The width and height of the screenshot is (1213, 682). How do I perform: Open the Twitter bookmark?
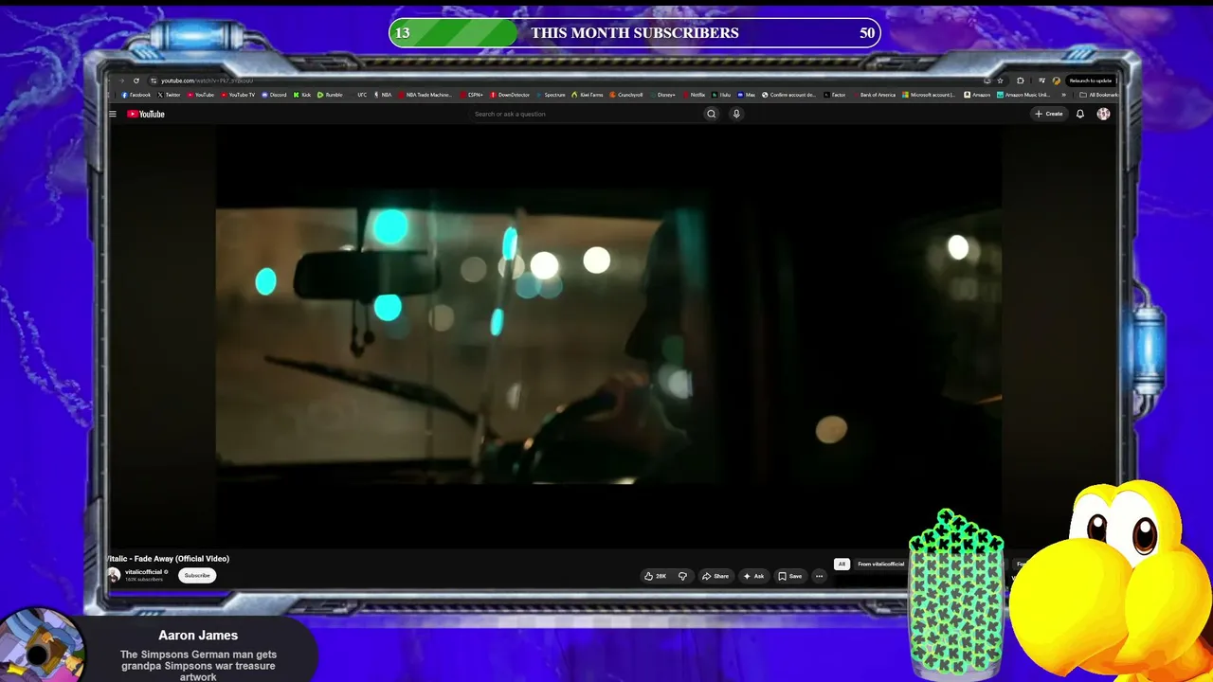click(x=169, y=95)
